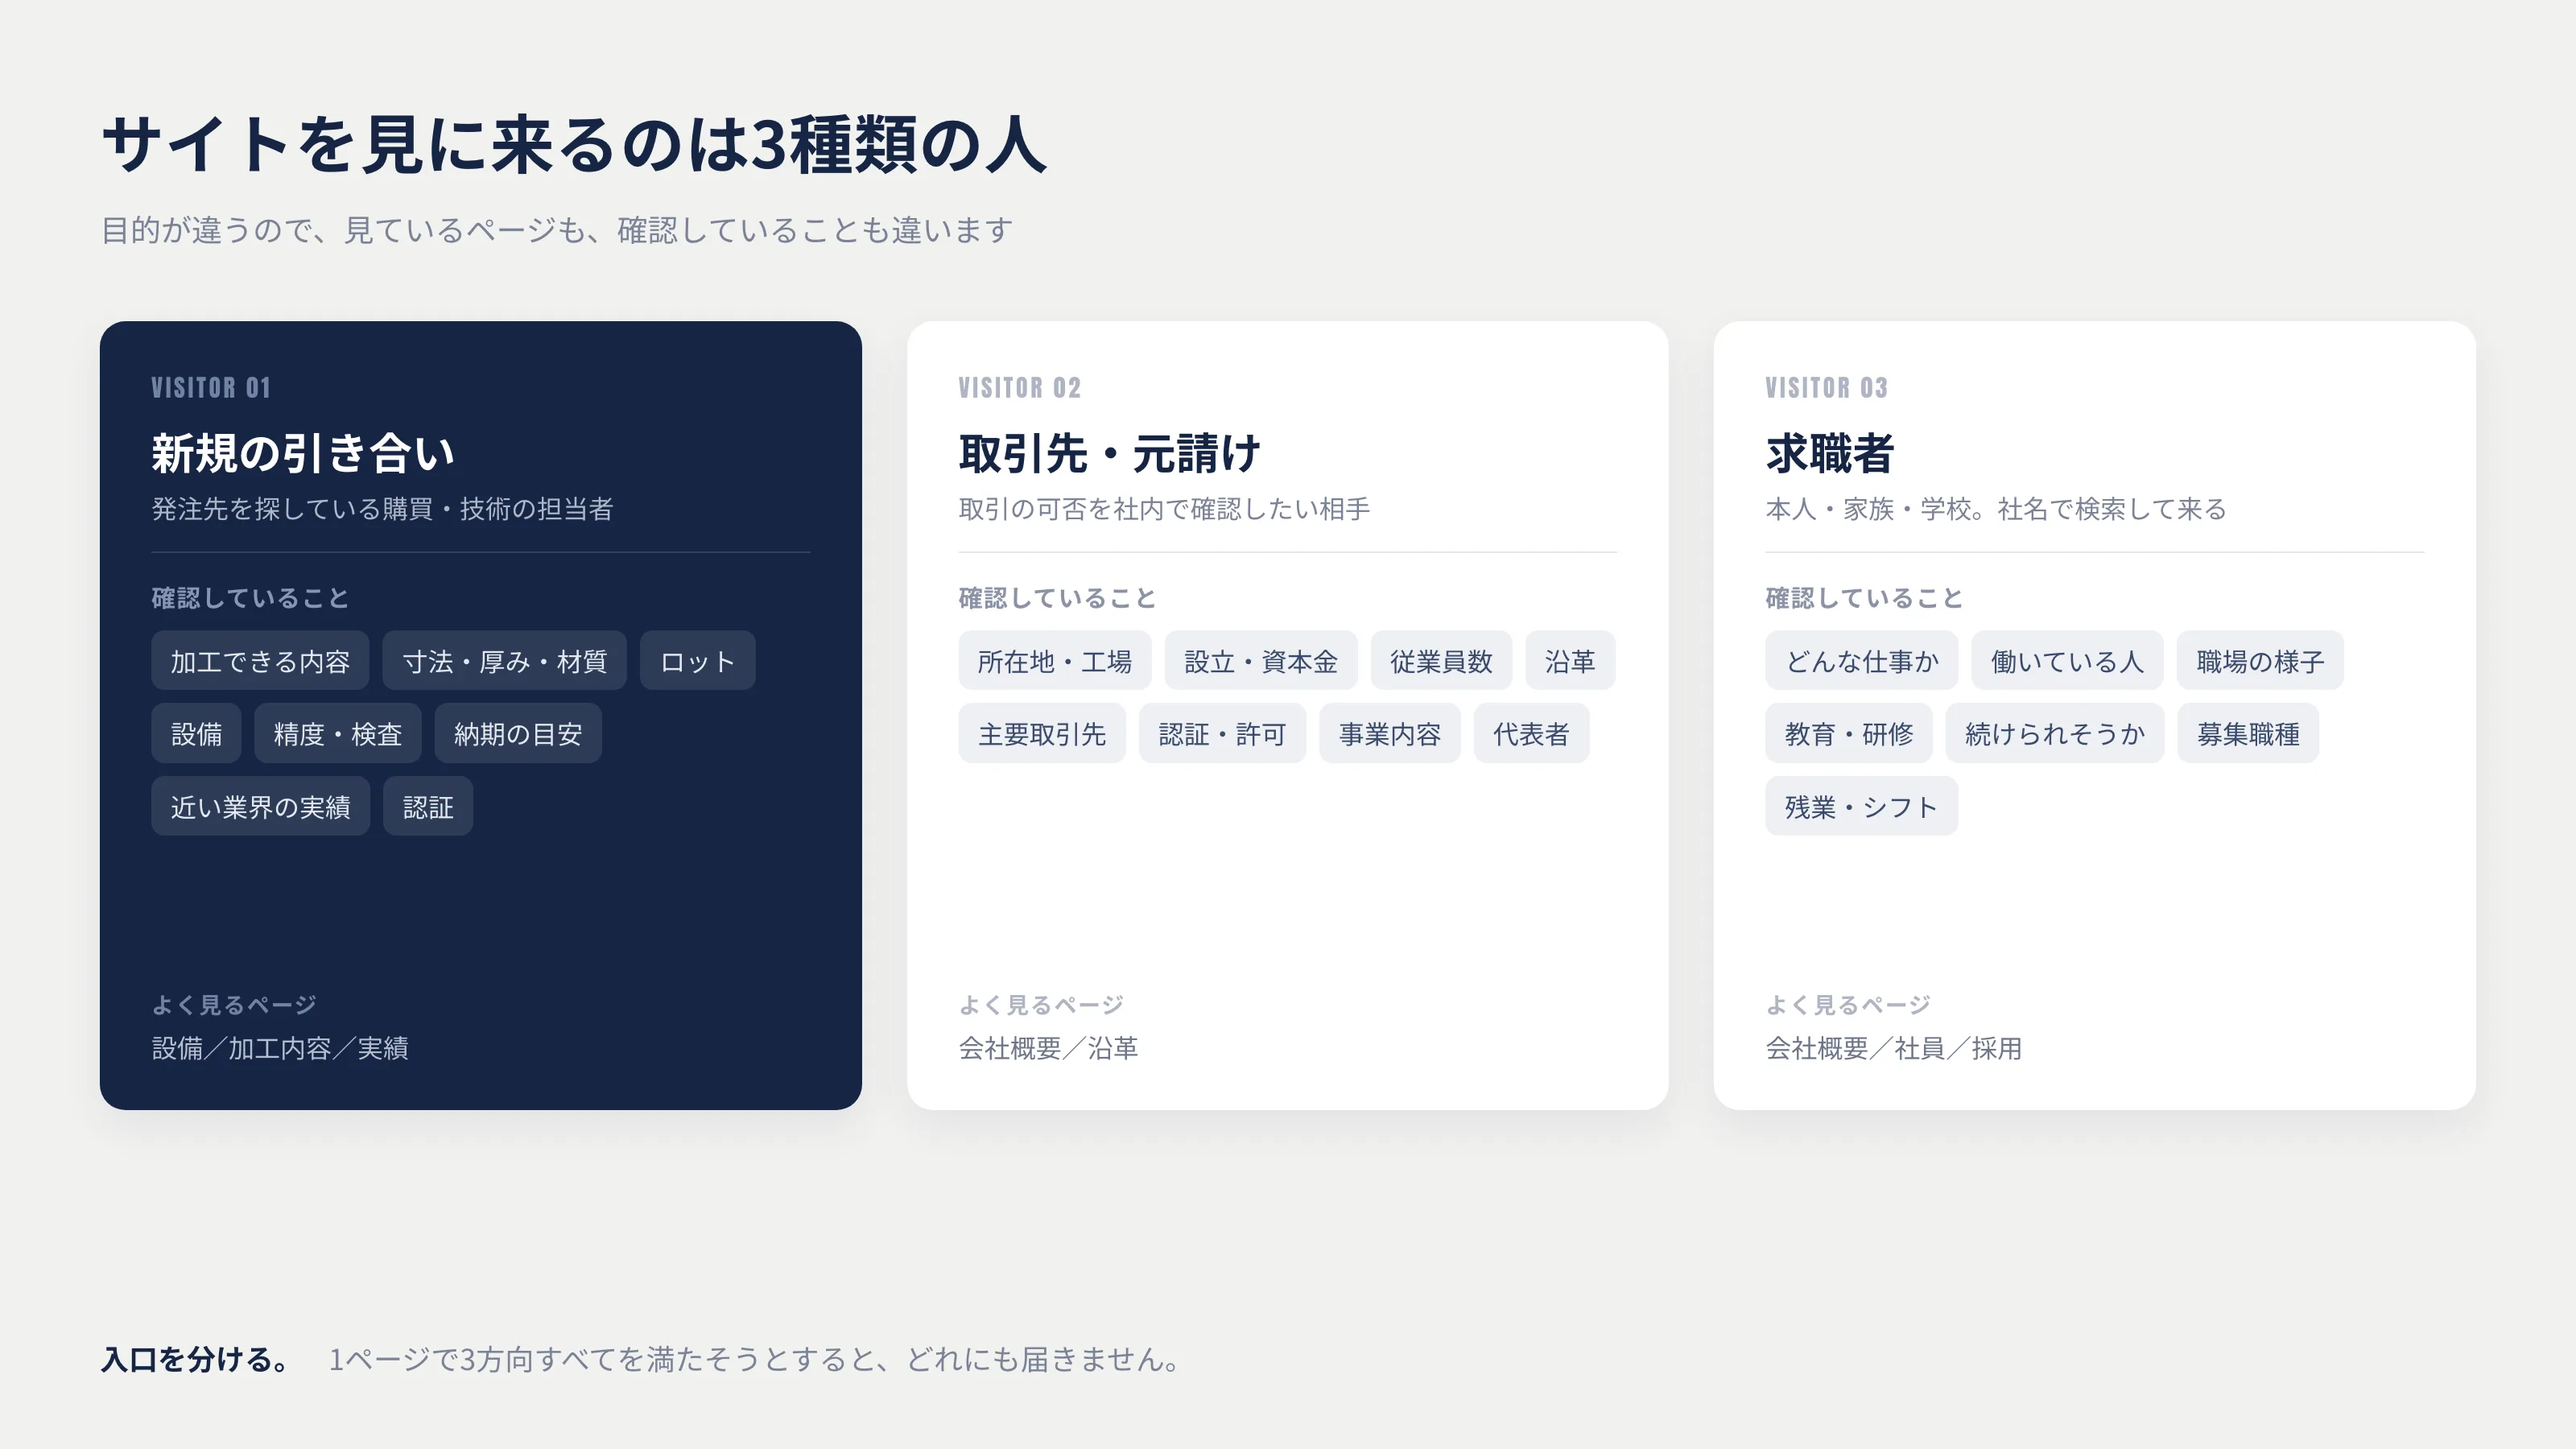Viewport: 2576px width, 1449px height.
Task: Click the 求職者 card heading
Action: pyautogui.click(x=1829, y=453)
